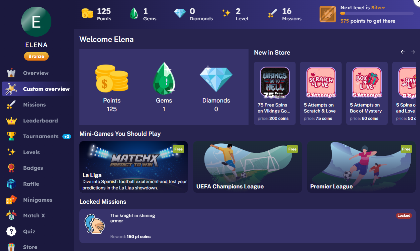Select the sword icon next to Missions

(11, 105)
